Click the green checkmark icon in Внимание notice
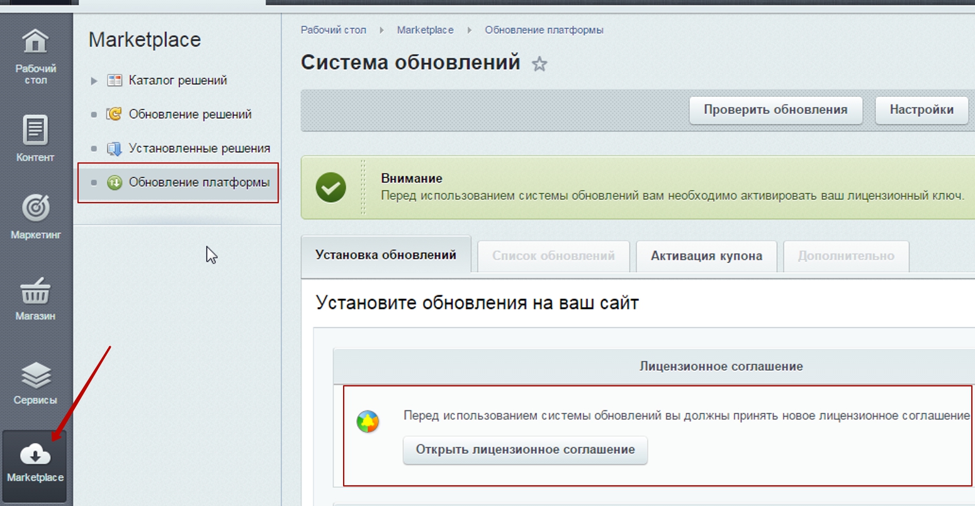Screen dimensions: 975x506 pyautogui.click(x=331, y=187)
